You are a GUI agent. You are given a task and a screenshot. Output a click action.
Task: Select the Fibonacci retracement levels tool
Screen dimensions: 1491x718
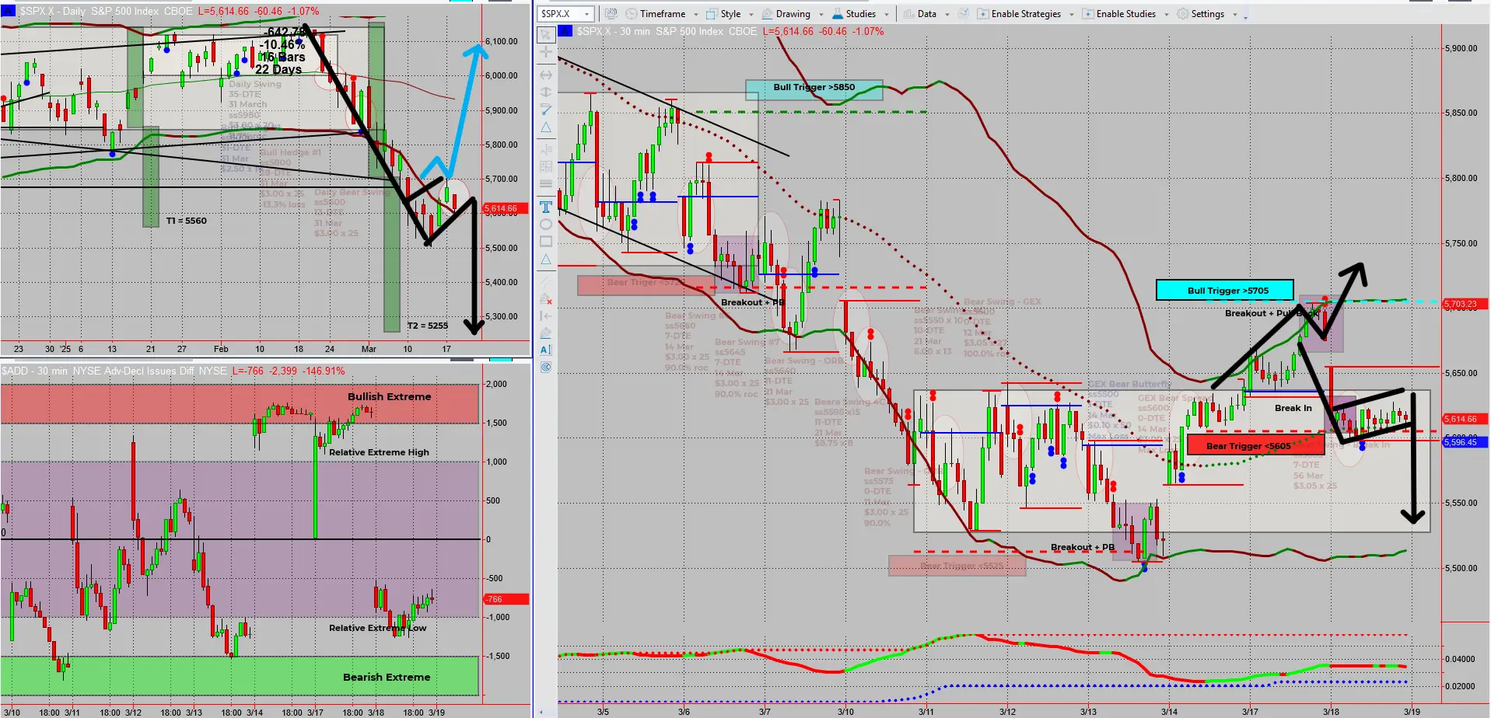(x=546, y=148)
